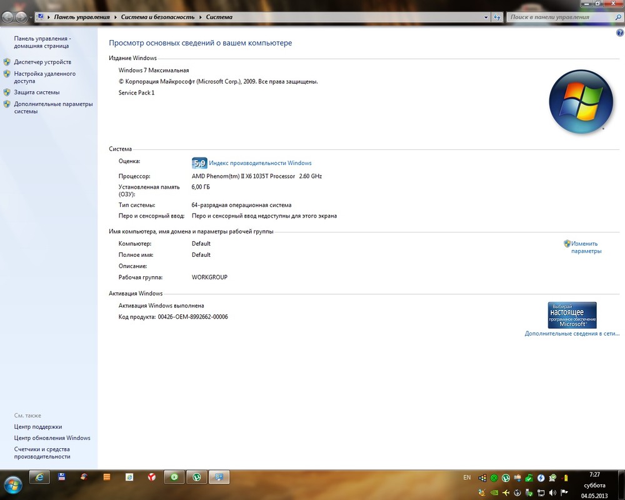625x500 pixels.
Task: Open the volume speaker tray icon
Action: click(552, 492)
